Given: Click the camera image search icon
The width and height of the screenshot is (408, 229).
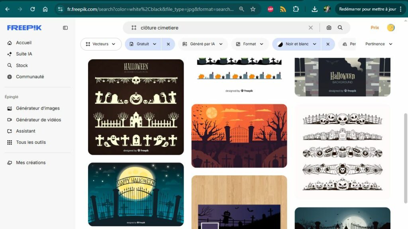Looking at the screenshot, I should point(329,28).
